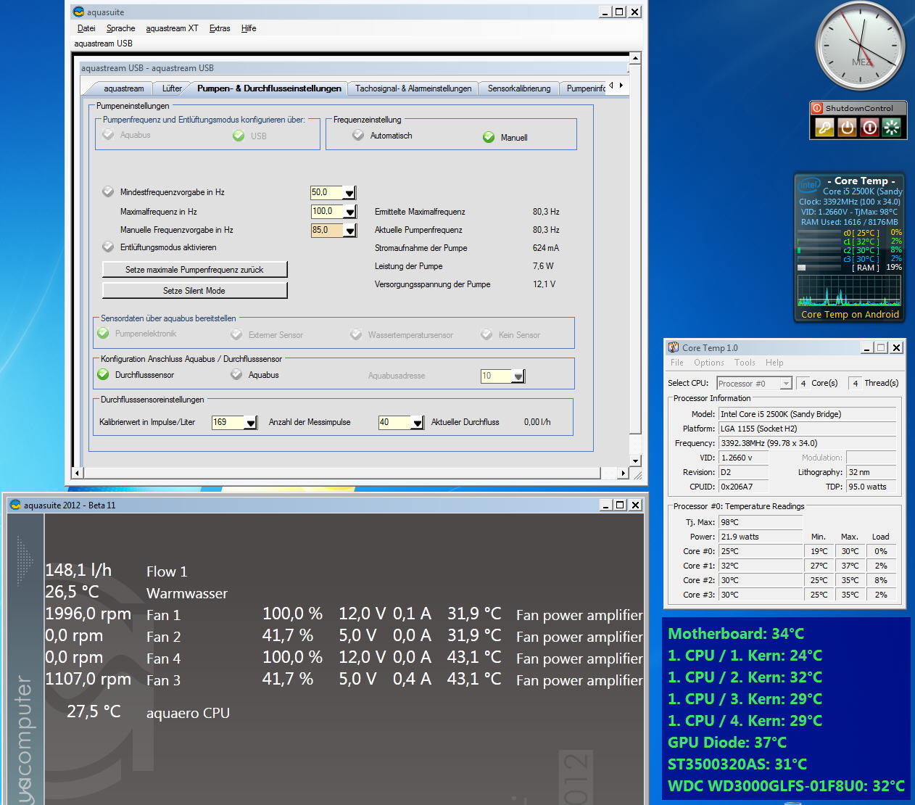
Task: Click the ShutdownControl red title icon
Action: click(817, 108)
